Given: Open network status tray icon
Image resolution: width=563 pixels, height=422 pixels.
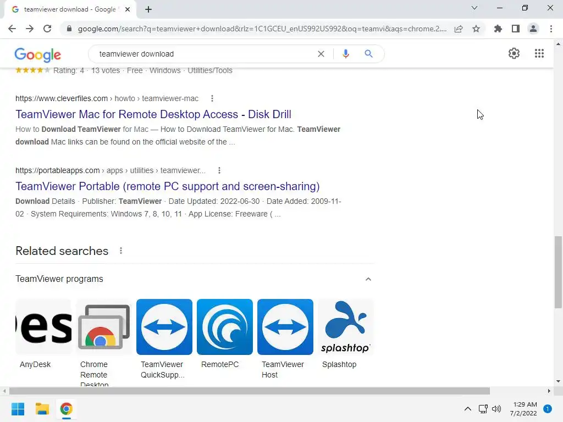Looking at the screenshot, I should (x=483, y=409).
